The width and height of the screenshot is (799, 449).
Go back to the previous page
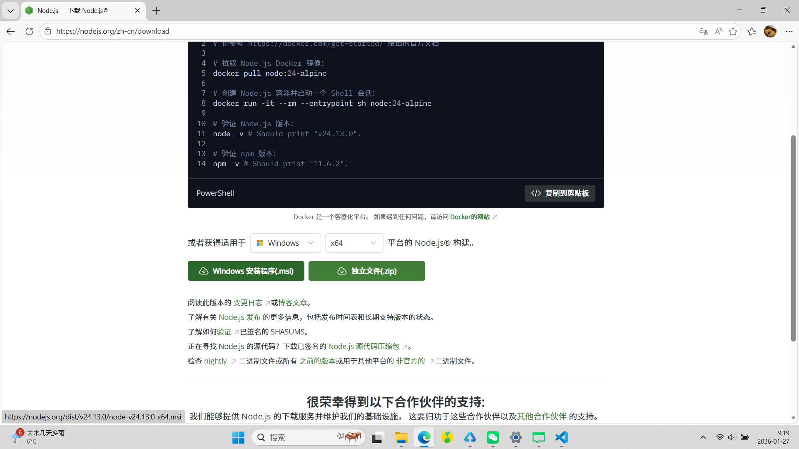(x=11, y=31)
